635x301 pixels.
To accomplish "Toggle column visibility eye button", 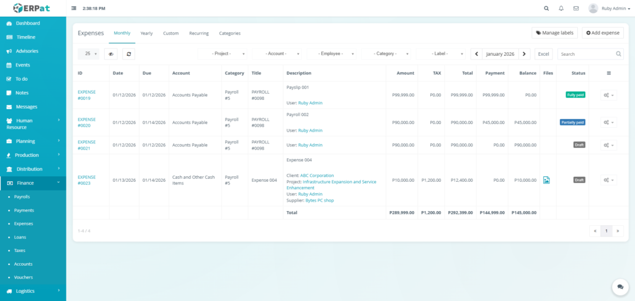I will (111, 54).
